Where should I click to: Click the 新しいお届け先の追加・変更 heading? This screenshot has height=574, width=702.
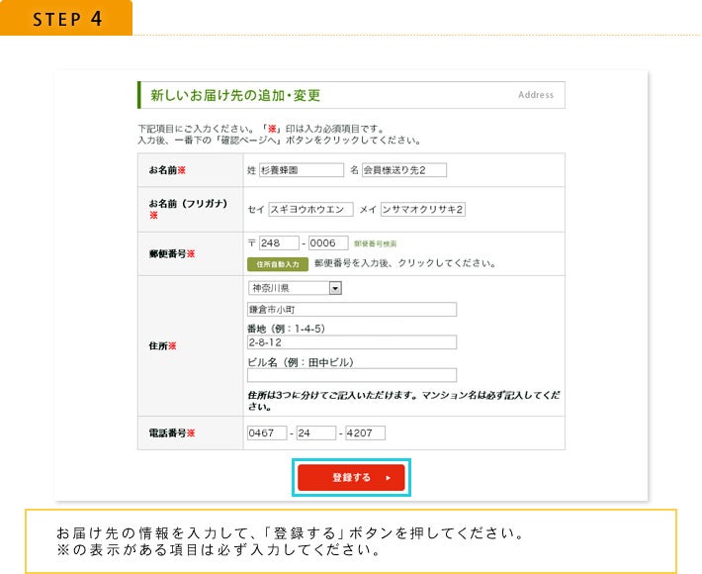coord(235,96)
